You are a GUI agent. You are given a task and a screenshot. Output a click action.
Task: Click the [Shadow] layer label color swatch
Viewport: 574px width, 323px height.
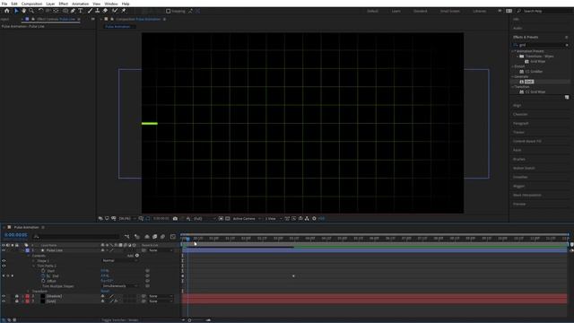(28, 296)
